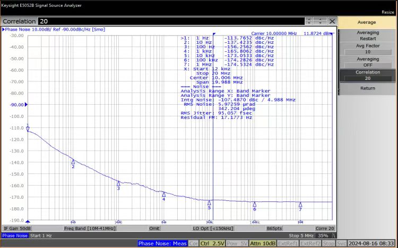Select marker 3 at 100 Hz

118,183
